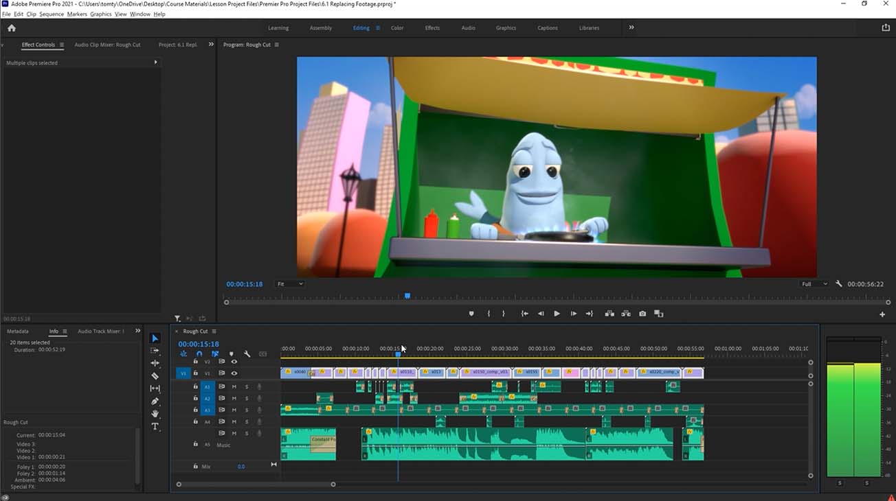Open Rough Cut timeline panel menu
The image size is (896, 501).
[x=214, y=331]
